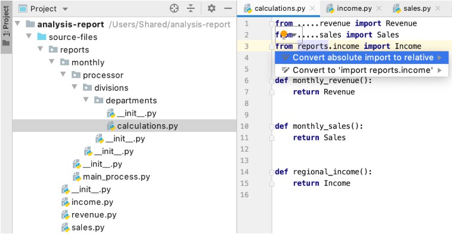Click line number 16 in the gutter
The width and height of the screenshot is (452, 234).
click(244, 195)
